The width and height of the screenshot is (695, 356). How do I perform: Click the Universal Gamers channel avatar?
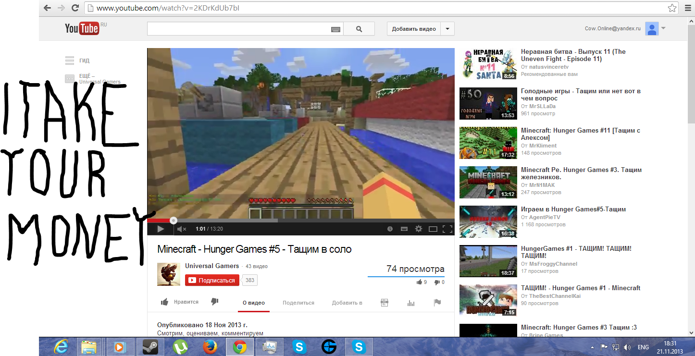(169, 274)
